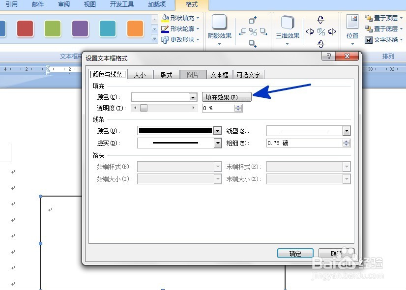Click the Change Shape (更改形状) icon
The height and width of the screenshot is (290, 406).
[167, 39]
